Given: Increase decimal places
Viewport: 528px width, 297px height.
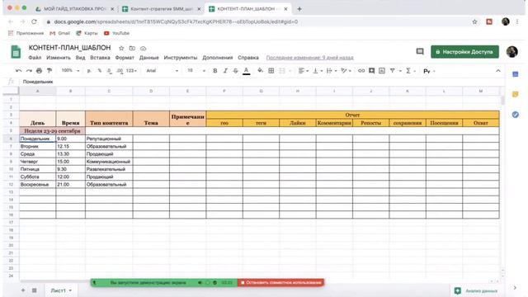Looking at the screenshot, I should [120, 71].
